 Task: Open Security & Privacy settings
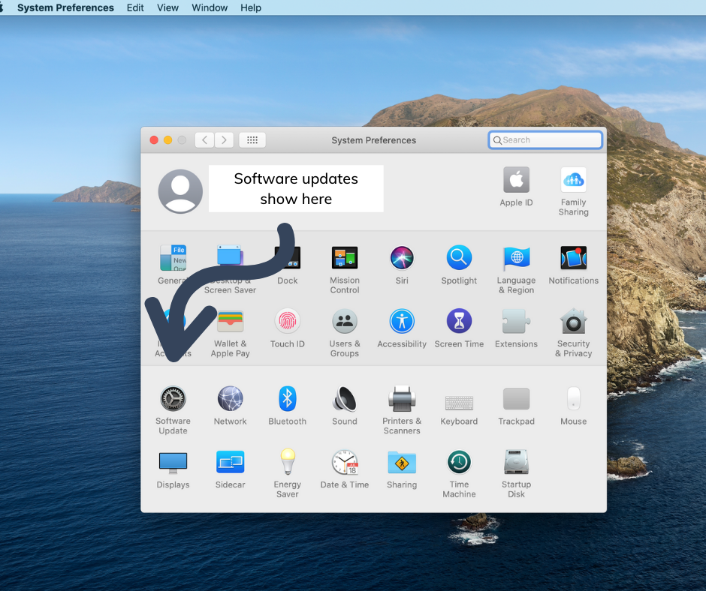point(573,321)
